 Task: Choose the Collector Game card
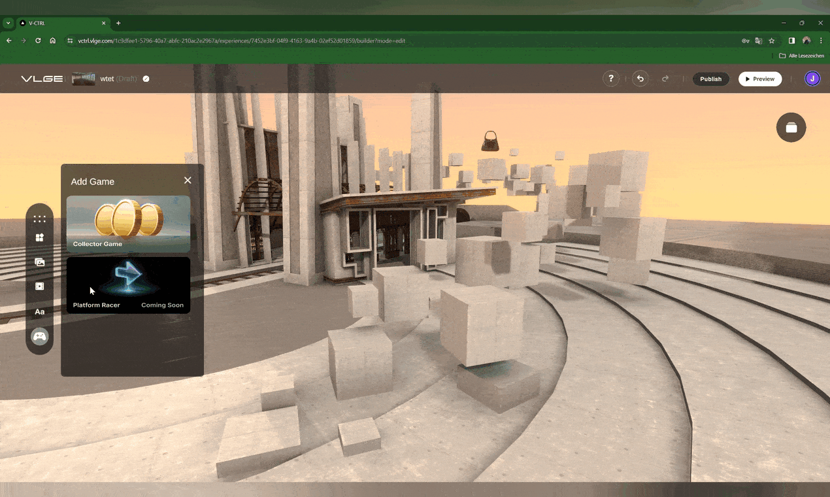click(x=129, y=224)
